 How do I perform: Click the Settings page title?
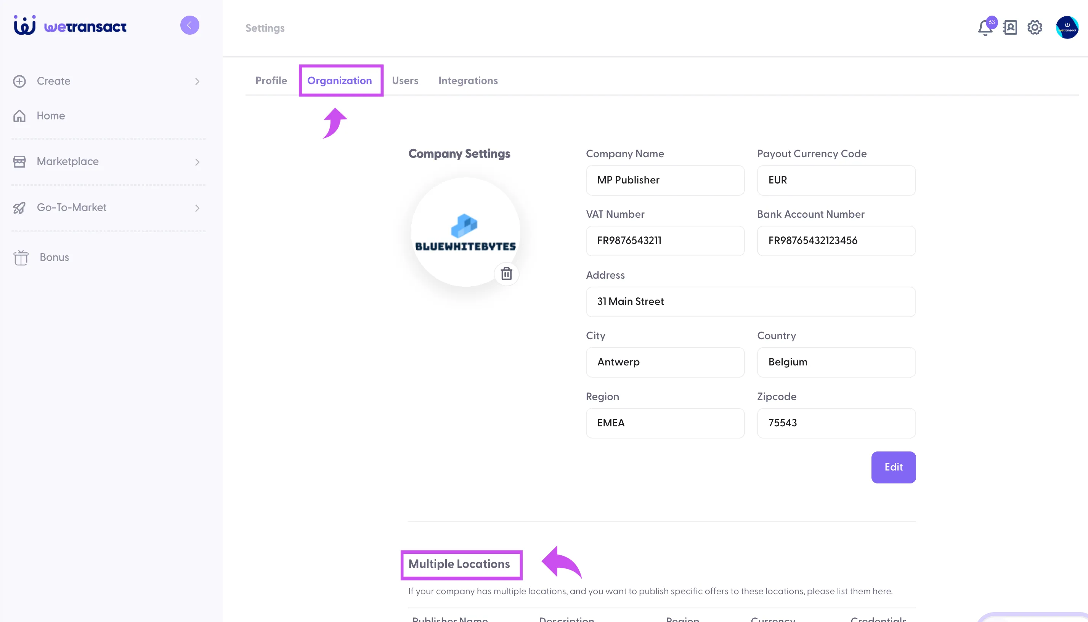tap(265, 28)
